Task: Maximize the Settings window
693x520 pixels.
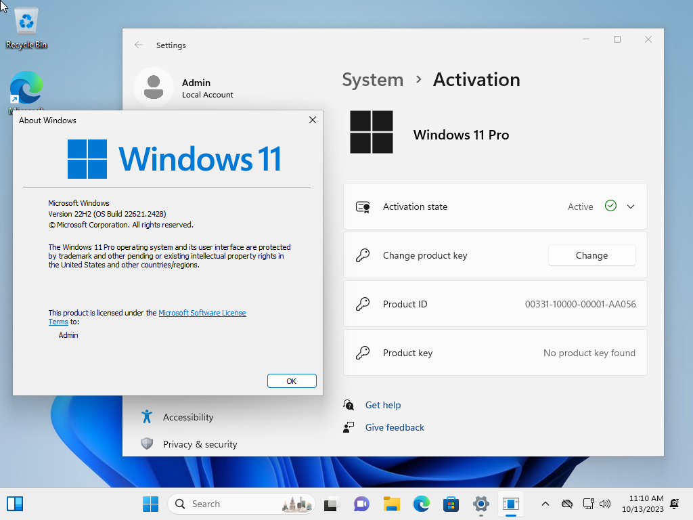Action: click(x=617, y=39)
